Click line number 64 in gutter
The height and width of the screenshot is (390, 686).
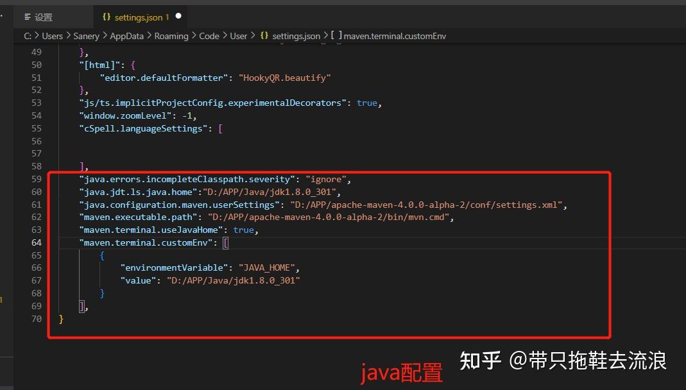pos(37,242)
